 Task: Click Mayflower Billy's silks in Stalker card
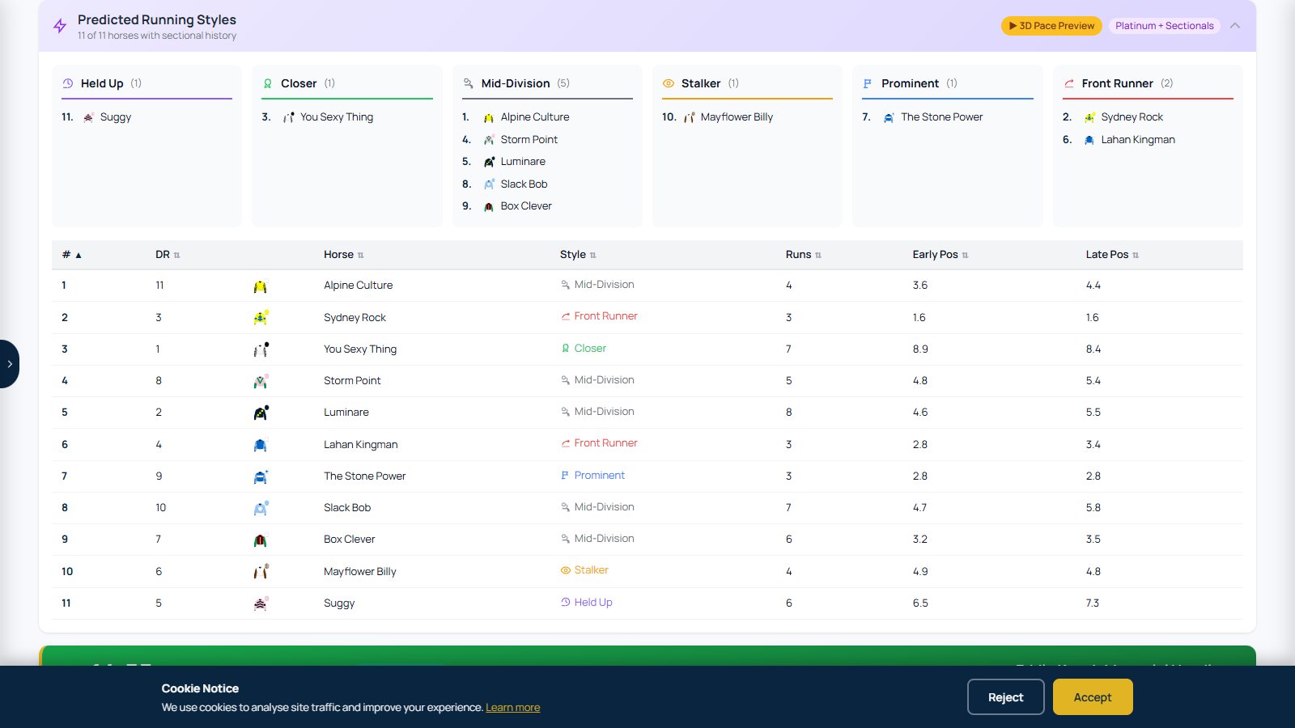[x=689, y=117]
